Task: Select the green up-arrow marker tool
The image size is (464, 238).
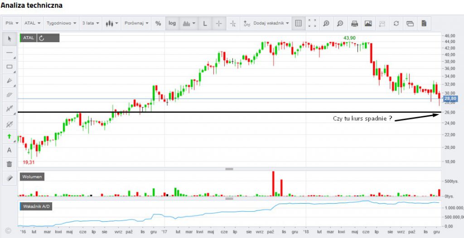Action: tap(9, 136)
